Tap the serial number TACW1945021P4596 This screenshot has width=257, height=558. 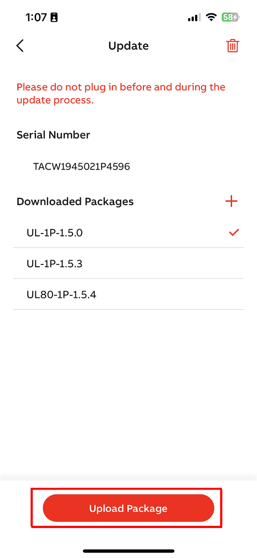81,166
